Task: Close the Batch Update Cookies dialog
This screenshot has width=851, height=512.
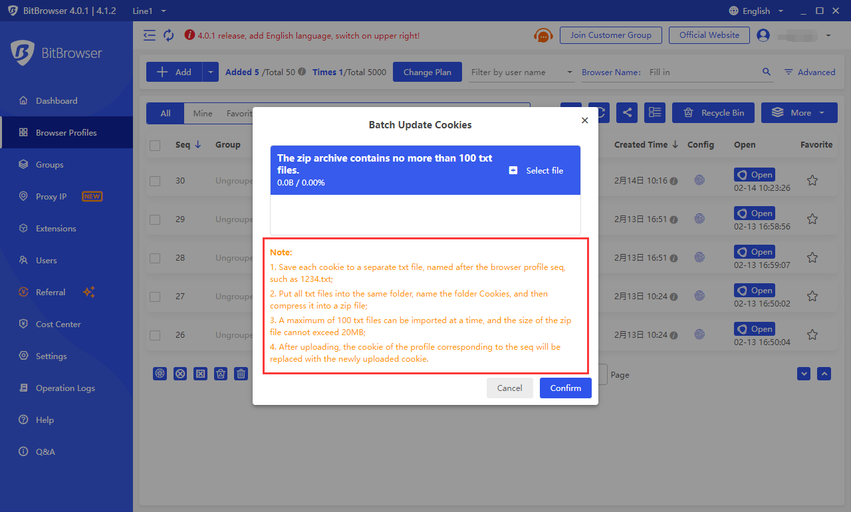Action: tap(584, 120)
